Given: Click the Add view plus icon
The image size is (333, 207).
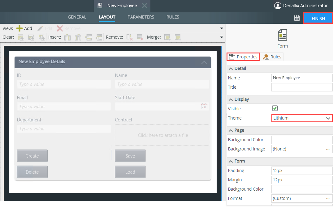Looking at the screenshot, I should coord(19,28).
